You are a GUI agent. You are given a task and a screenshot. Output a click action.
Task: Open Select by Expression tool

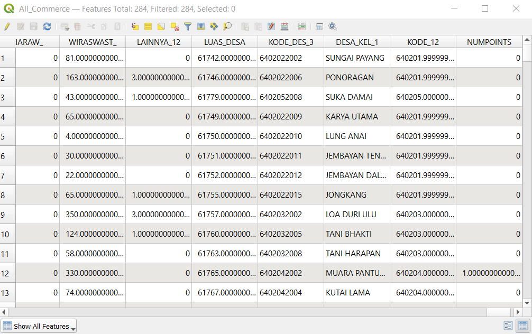coord(135,26)
